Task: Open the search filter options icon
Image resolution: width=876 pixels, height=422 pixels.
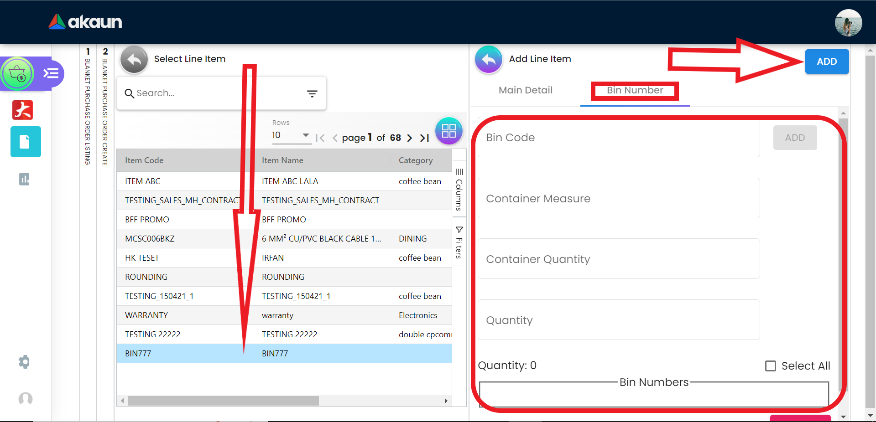Action: click(312, 93)
